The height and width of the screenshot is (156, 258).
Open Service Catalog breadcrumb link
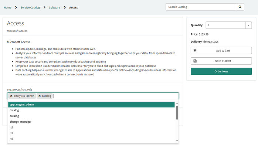pyautogui.click(x=30, y=7)
